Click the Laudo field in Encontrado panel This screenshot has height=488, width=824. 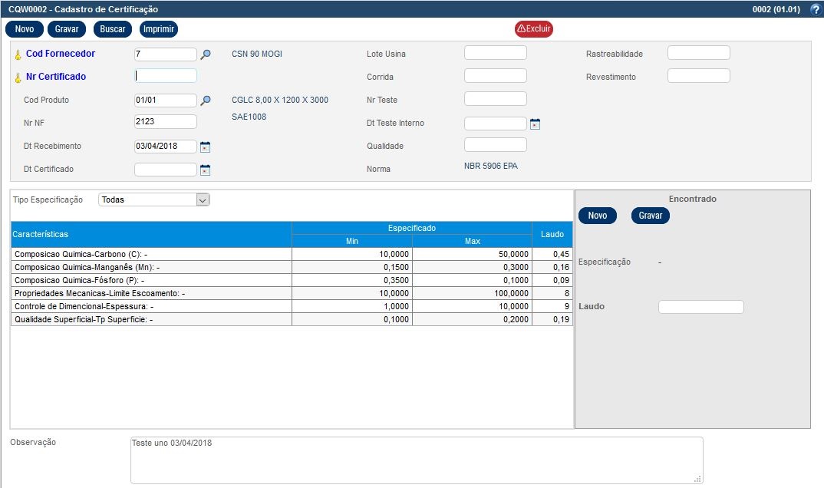pos(700,307)
